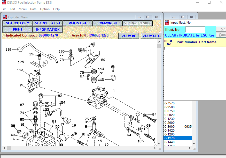226x158 pixels.
Task: Click the Assy P/N value 096000-1270
Action: click(99, 35)
